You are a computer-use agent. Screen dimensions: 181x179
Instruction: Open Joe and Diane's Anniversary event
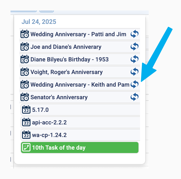coord(66,47)
